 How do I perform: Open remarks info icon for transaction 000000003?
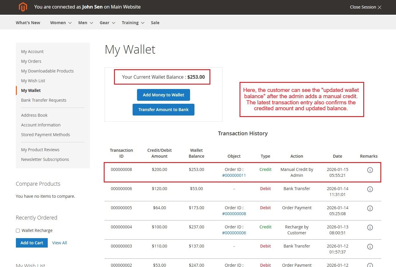pos(370,247)
